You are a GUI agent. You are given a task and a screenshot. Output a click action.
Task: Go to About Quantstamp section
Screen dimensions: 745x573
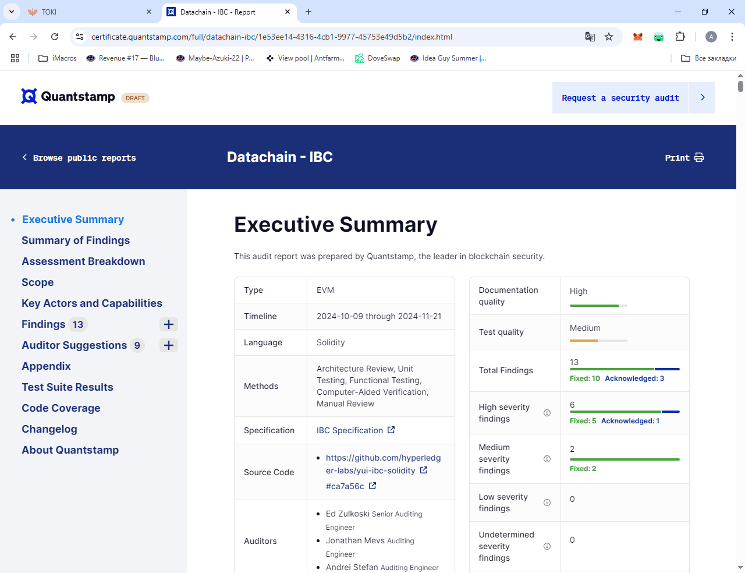[70, 450]
